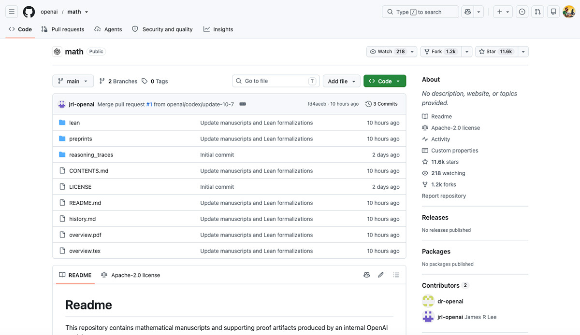This screenshot has width=580, height=335.
Task: Open the openai owner breadcrumb link
Action: (x=50, y=12)
